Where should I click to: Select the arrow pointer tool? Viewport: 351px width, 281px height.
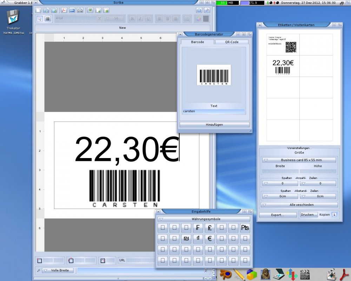point(40,19)
